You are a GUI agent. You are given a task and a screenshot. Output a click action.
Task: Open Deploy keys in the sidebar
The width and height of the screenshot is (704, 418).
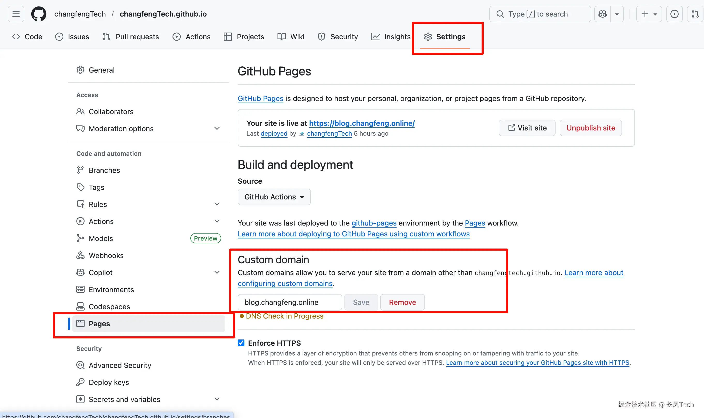[x=109, y=382]
